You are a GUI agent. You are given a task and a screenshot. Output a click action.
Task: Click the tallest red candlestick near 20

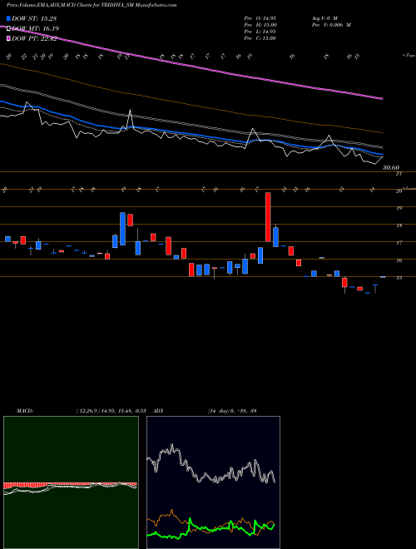pos(268,217)
